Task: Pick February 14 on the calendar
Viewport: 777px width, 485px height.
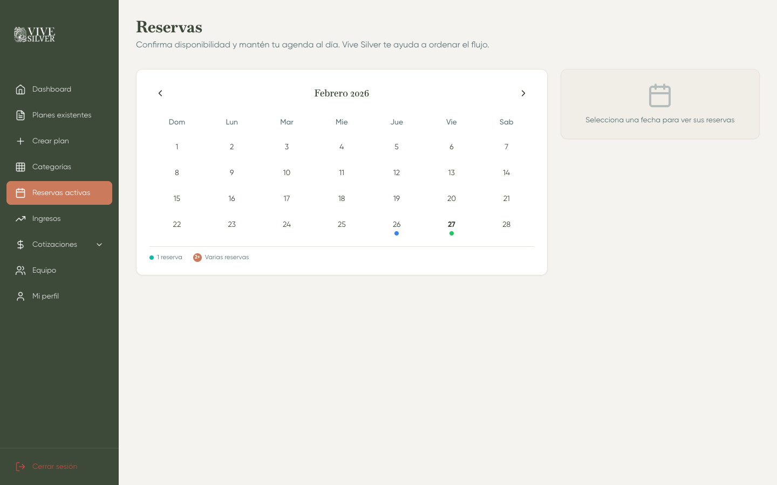Action: (506, 172)
